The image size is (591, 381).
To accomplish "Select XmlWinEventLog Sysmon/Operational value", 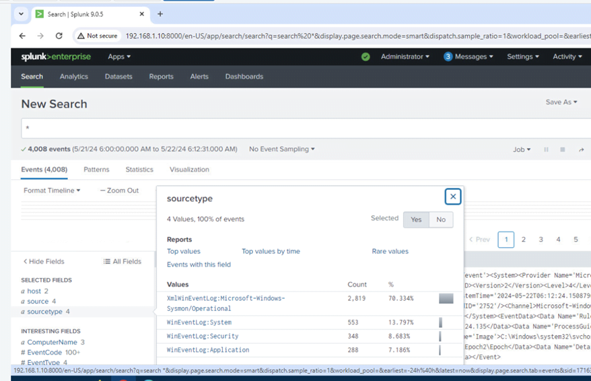I will 225,304.
